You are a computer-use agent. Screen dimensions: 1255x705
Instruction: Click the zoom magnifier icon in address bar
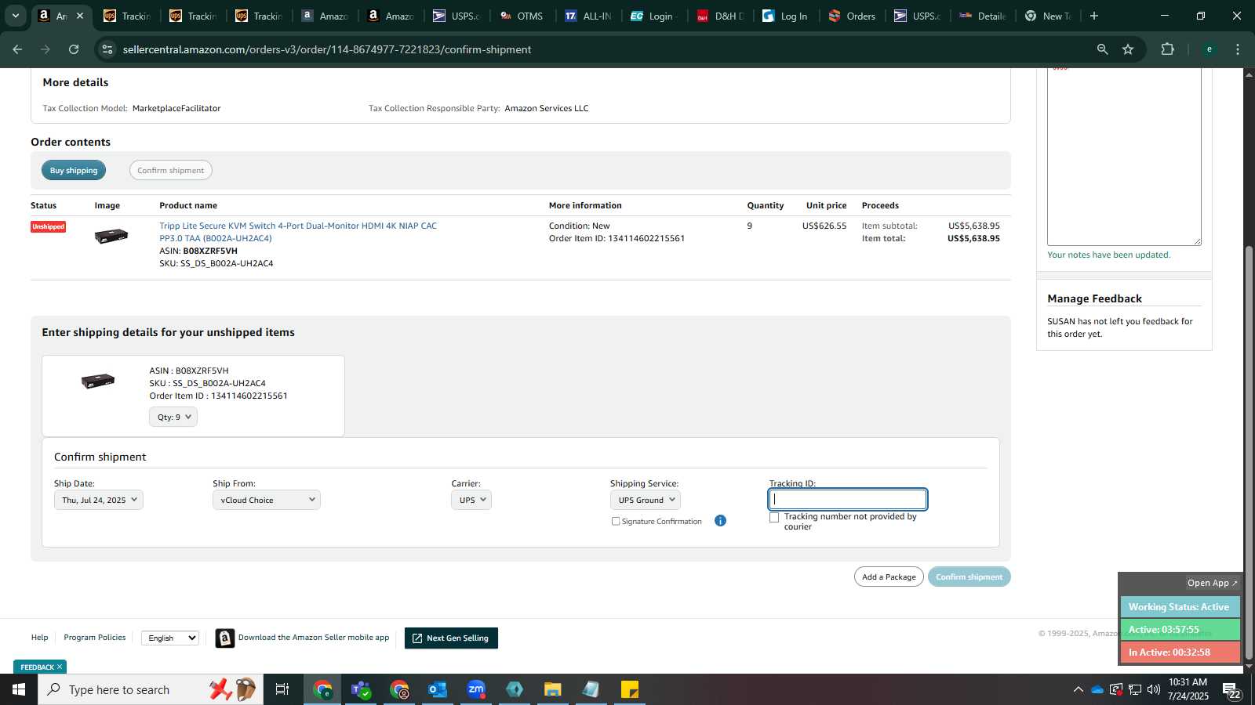(x=1102, y=49)
